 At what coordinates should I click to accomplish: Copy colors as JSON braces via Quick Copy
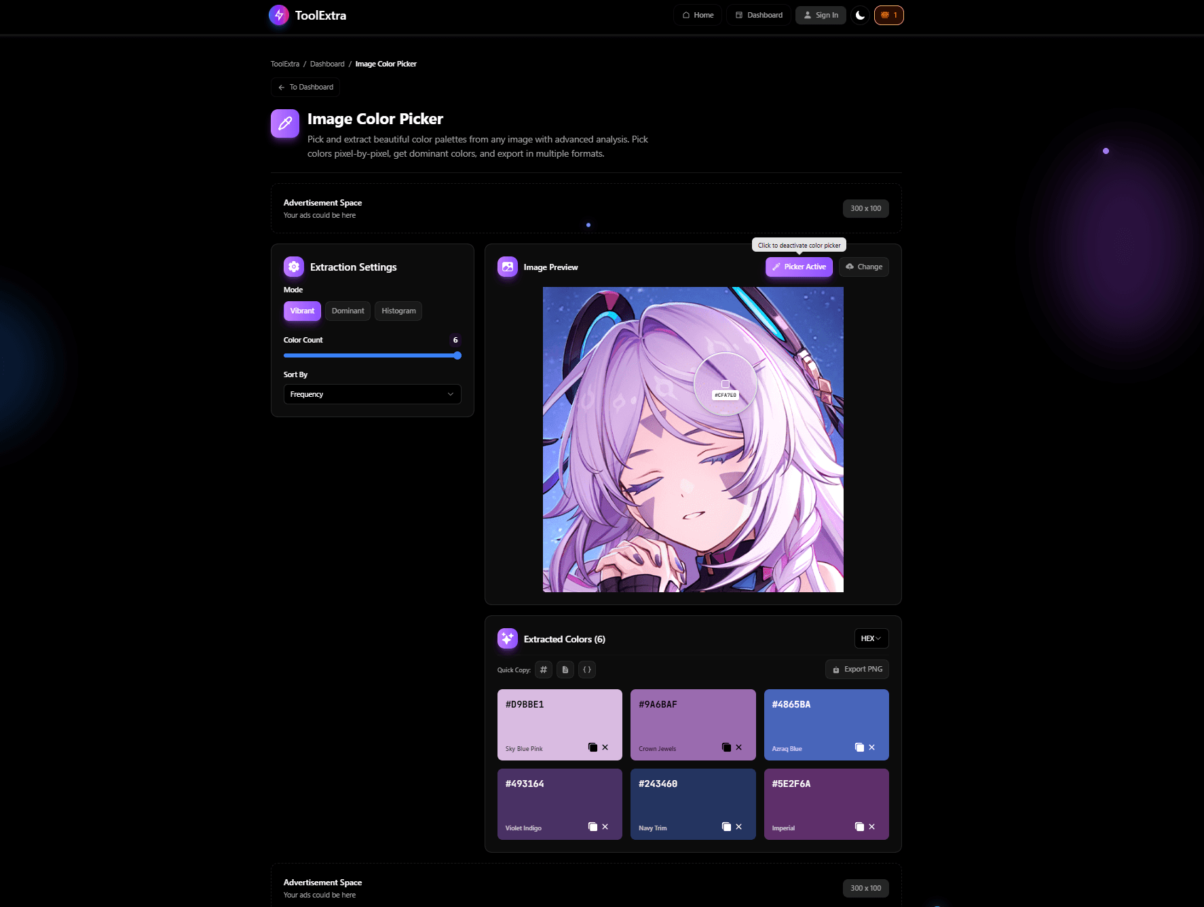coord(587,670)
